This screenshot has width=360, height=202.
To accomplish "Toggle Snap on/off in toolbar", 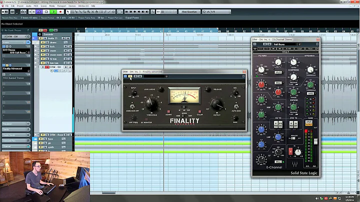I will tap(158, 11).
